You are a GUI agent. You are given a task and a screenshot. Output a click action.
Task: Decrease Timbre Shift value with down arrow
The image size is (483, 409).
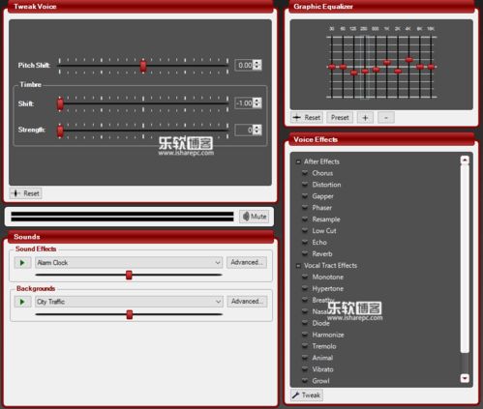point(257,105)
